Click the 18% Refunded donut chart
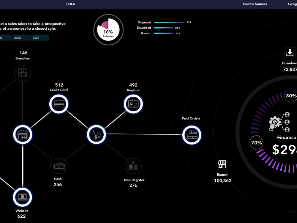Screen dimensions: 297x223 [x=108, y=30]
